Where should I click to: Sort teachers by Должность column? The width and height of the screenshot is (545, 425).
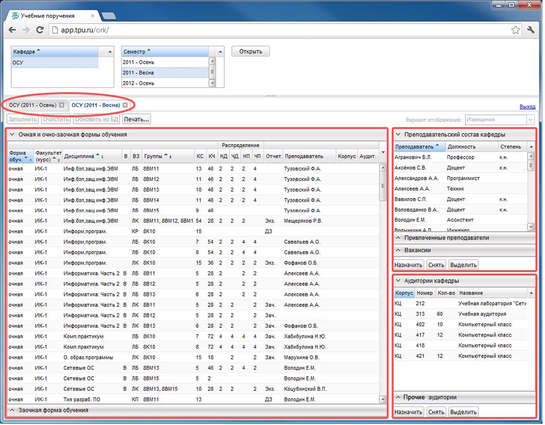[x=472, y=146]
